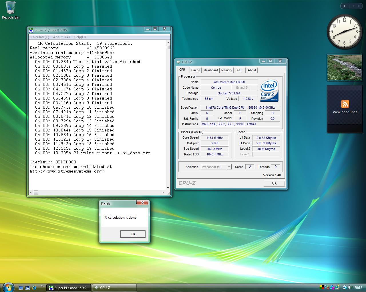Viewport: 366px width, 292px height.
Task: Switch to the SPD tab in CPU-Z
Action: [x=238, y=70]
